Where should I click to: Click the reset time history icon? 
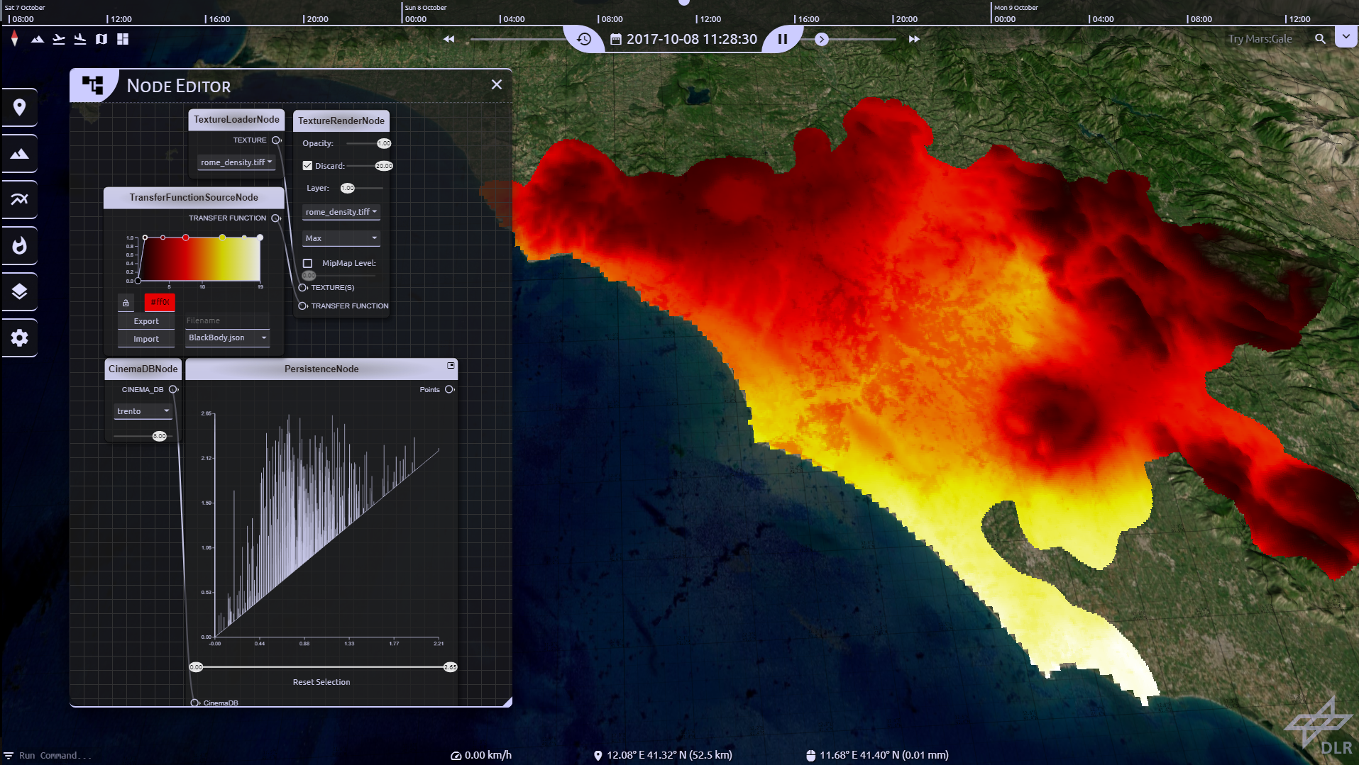point(584,39)
